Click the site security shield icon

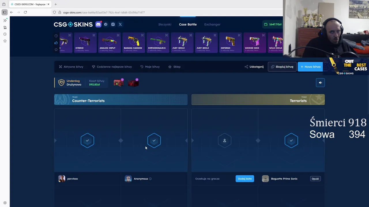(x=54, y=12)
